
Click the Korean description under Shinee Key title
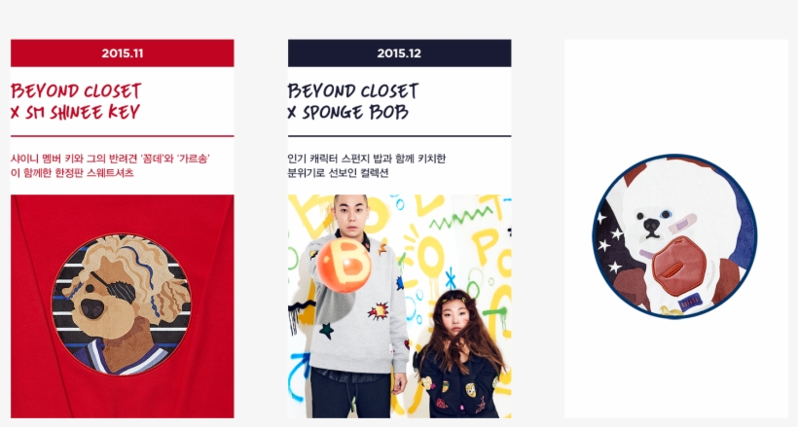click(x=110, y=165)
